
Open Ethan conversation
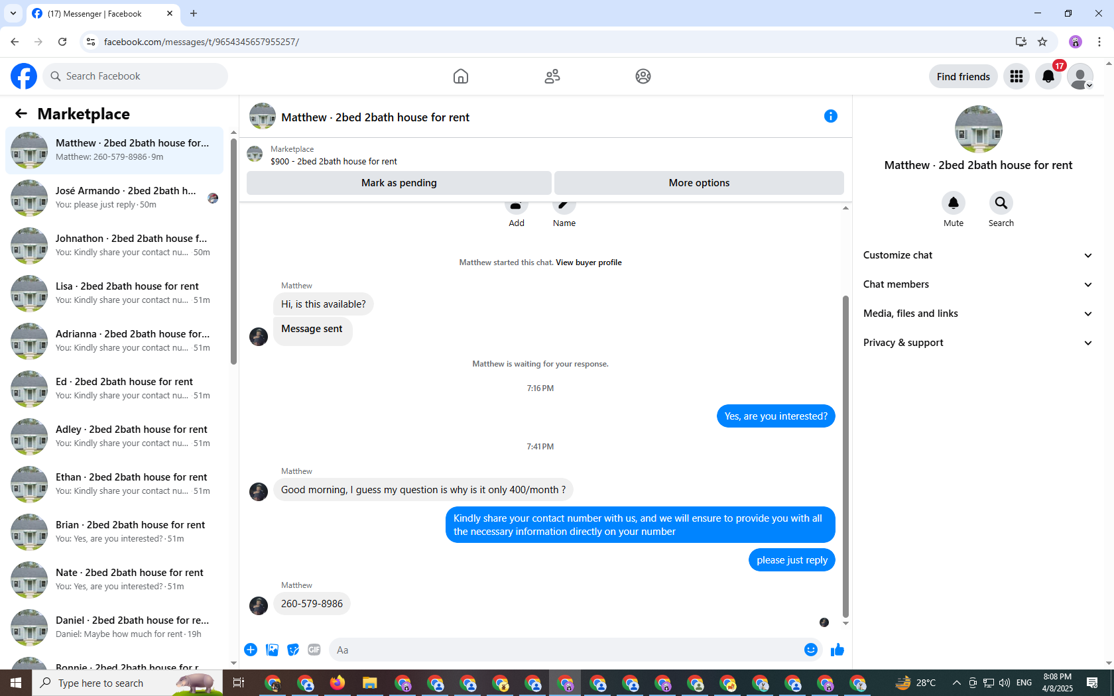[114, 485]
